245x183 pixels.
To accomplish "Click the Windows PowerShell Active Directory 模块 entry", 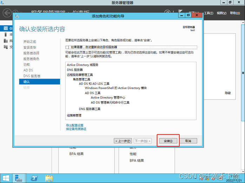I will pos(115,88).
